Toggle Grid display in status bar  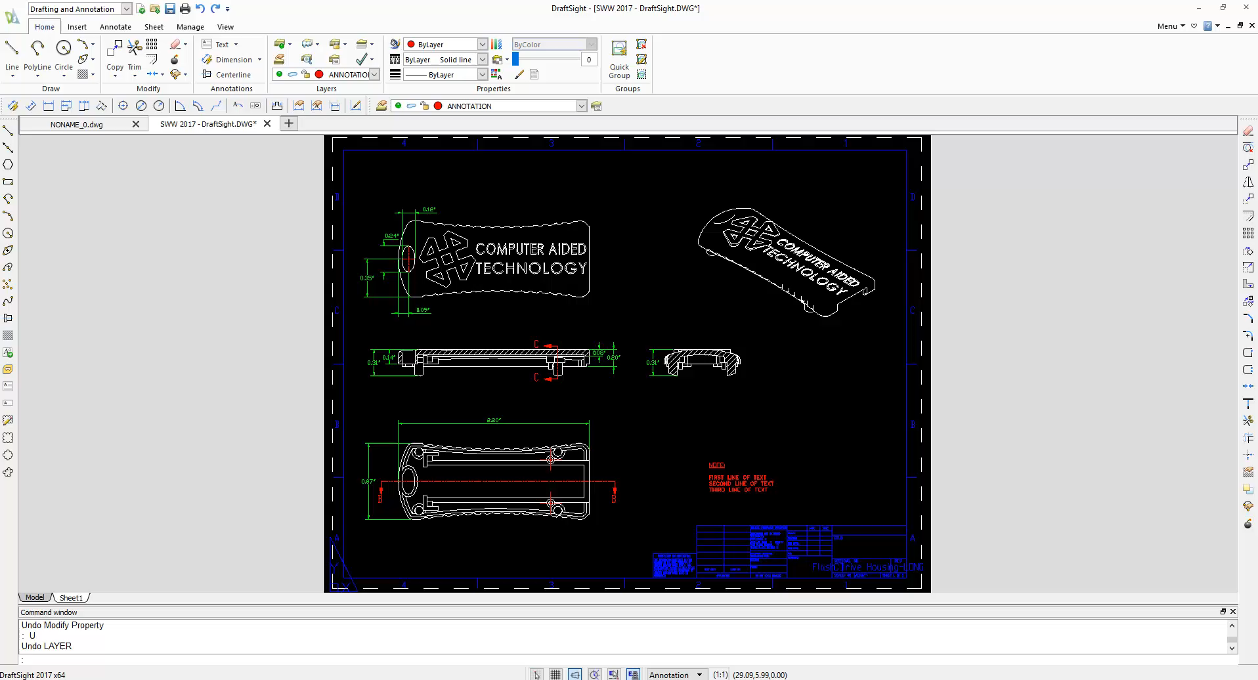[x=555, y=674]
